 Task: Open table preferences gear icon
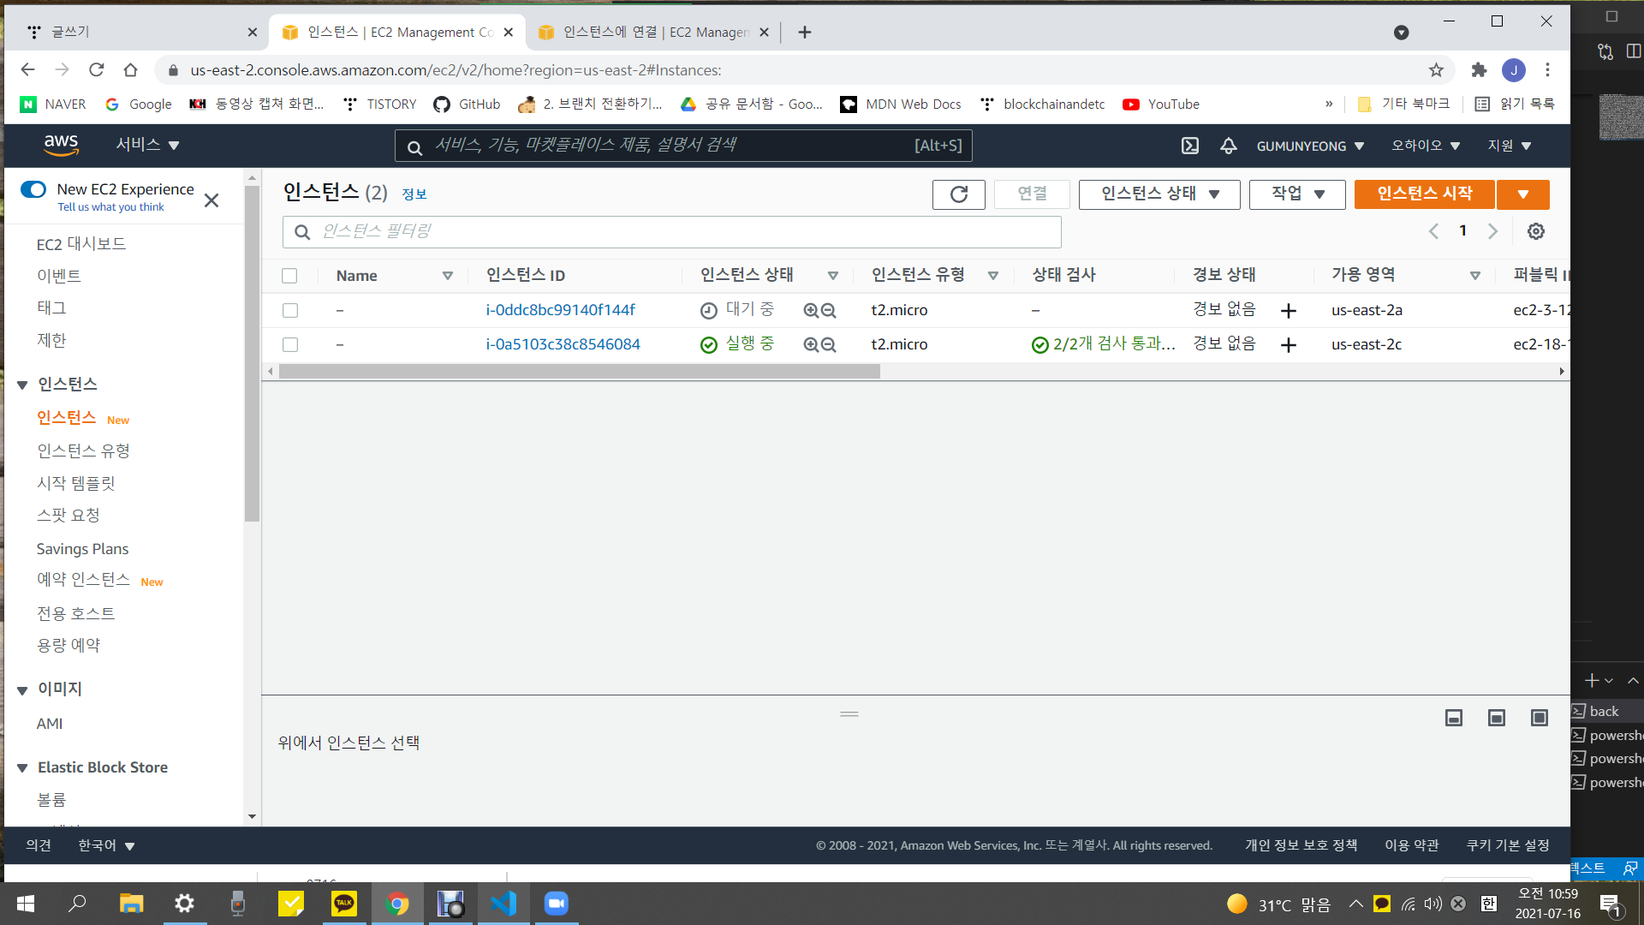click(1536, 231)
